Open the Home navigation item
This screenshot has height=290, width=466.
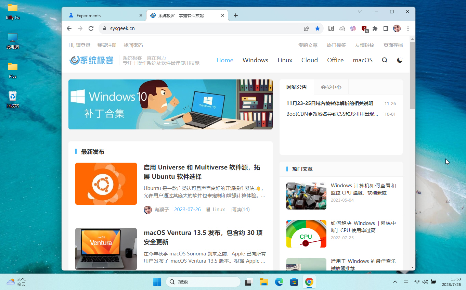pos(225,60)
